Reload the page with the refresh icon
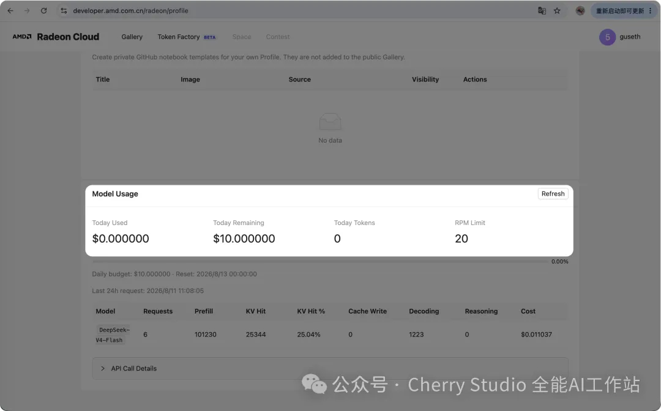Viewport: 661px width, 411px height. (x=44, y=11)
